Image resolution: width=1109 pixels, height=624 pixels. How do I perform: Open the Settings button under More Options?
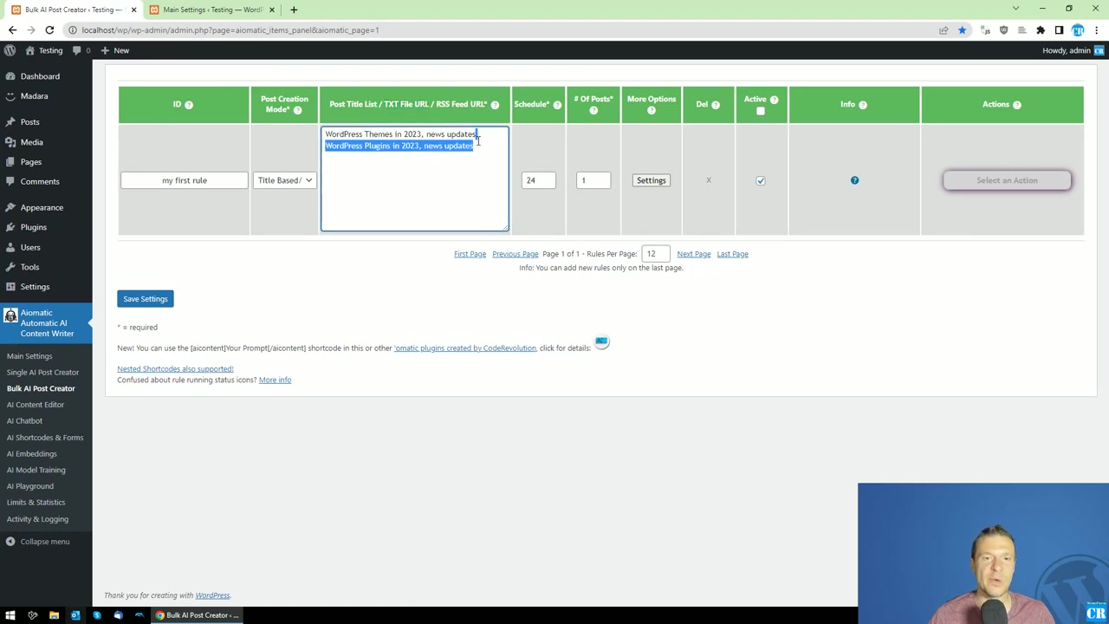point(651,180)
